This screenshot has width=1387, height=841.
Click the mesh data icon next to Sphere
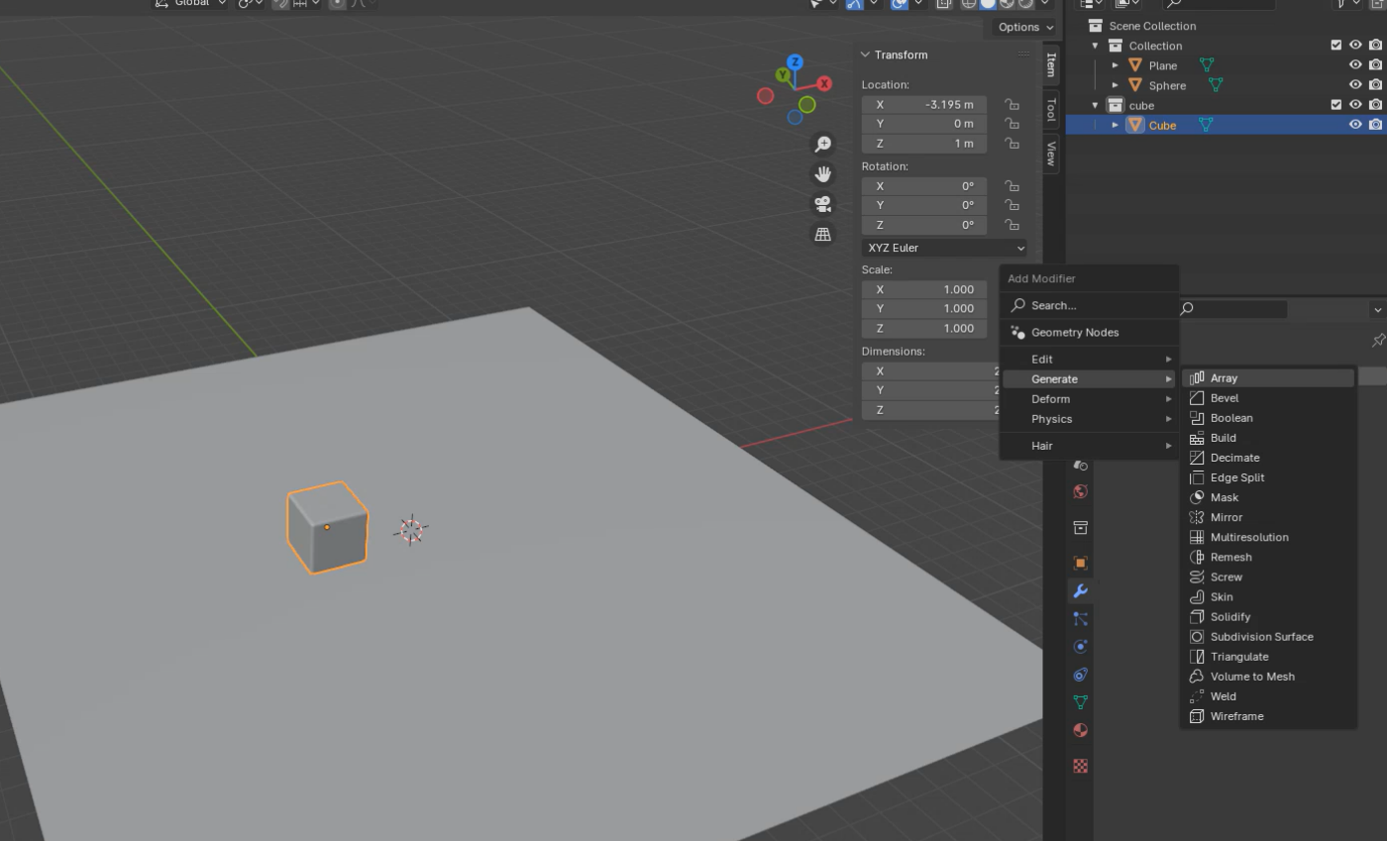[1215, 85]
